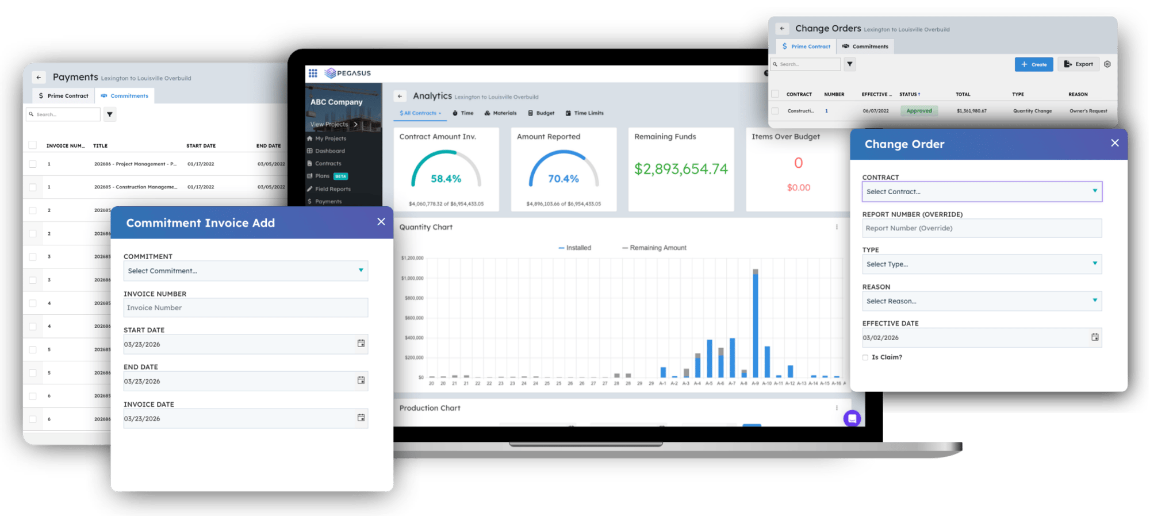Enable the Is Claim? checkbox
Screen dimensions: 1150x516
(865, 357)
